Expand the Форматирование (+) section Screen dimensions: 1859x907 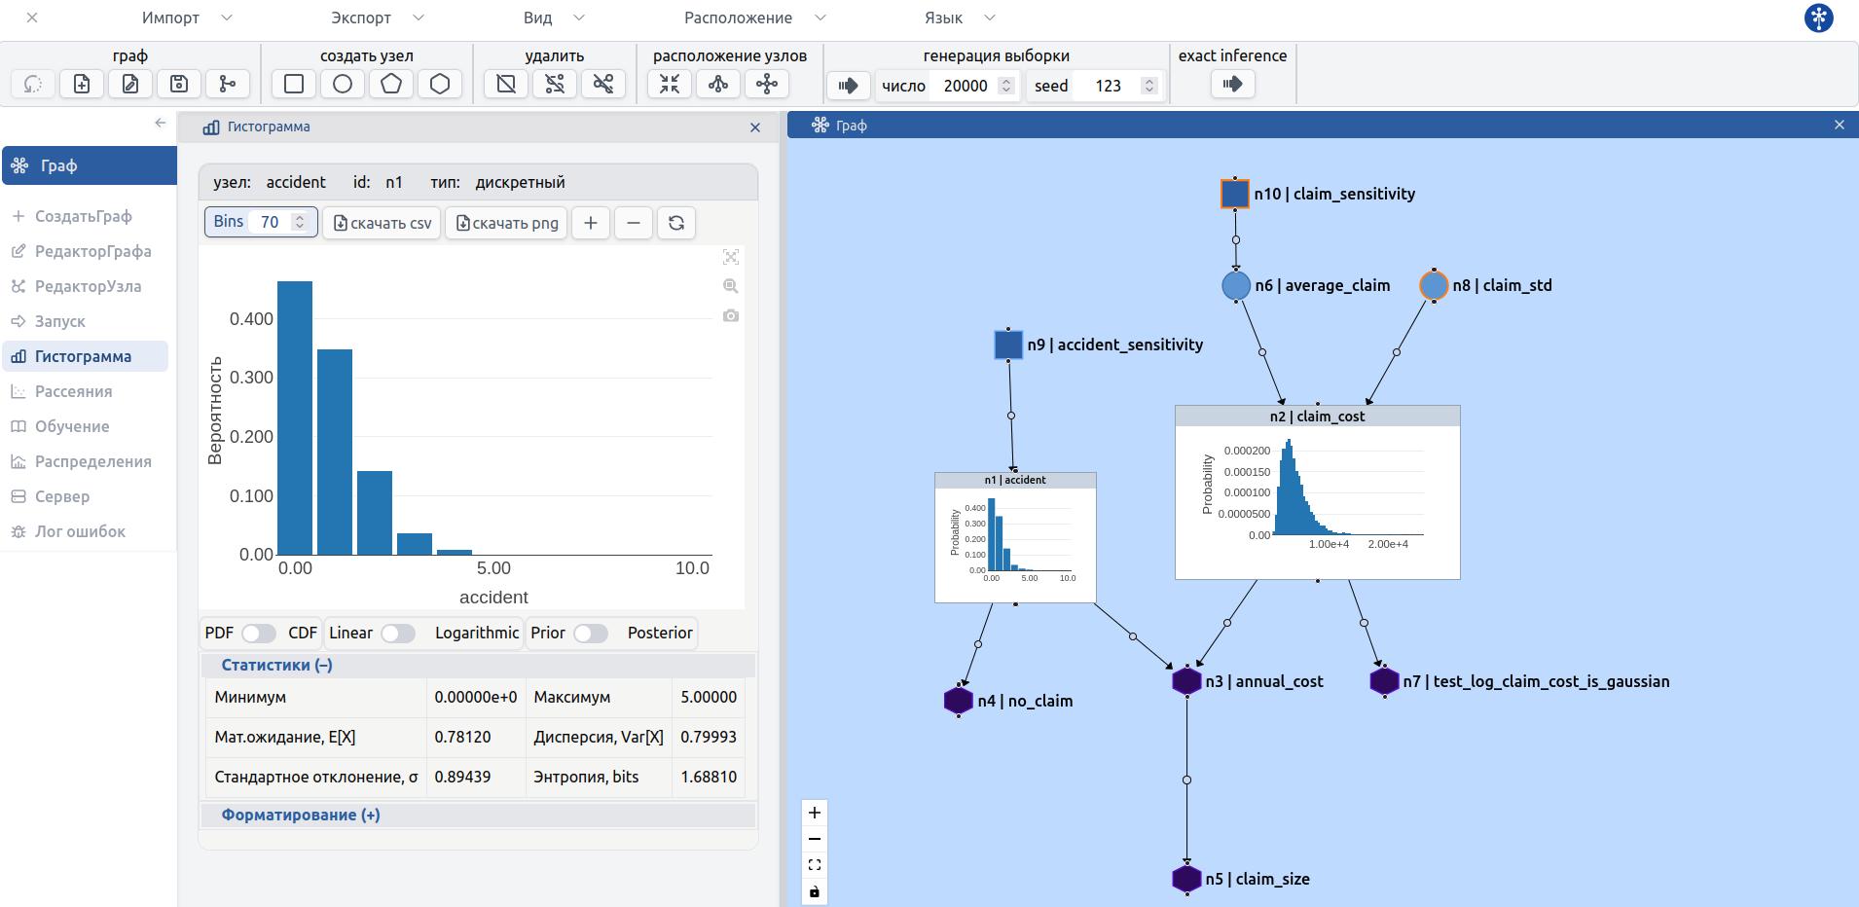[x=300, y=816]
